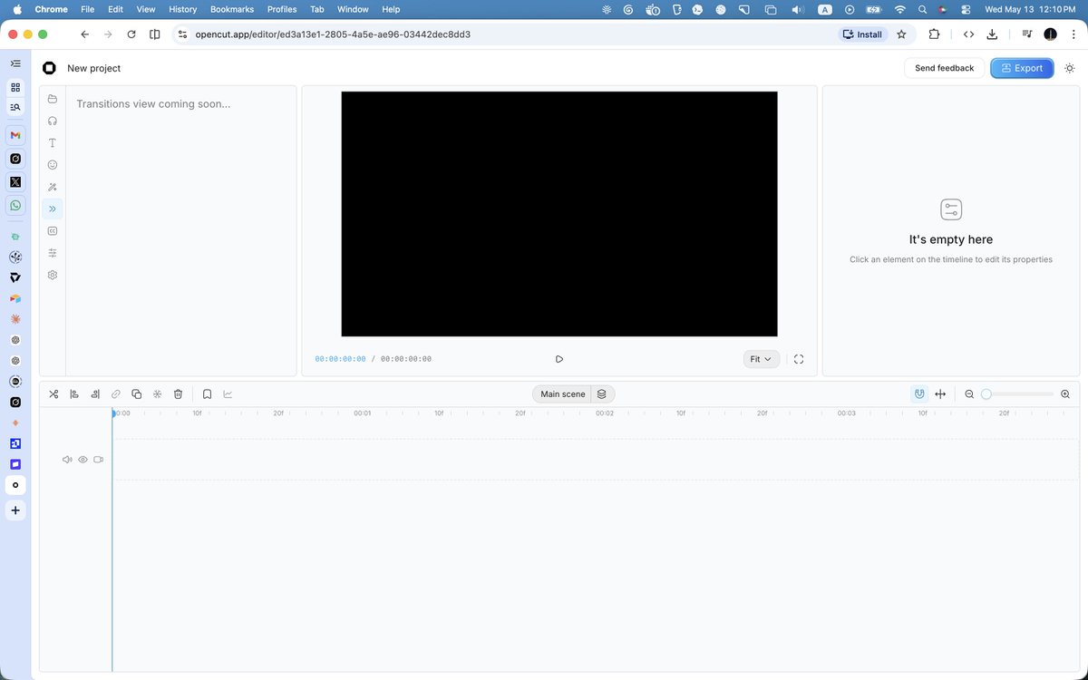The width and height of the screenshot is (1088, 680).
Task: Click the link/detach audio icon
Action: pos(116,393)
